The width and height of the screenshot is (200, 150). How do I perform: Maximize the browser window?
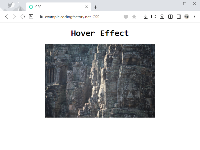pos(185,4)
